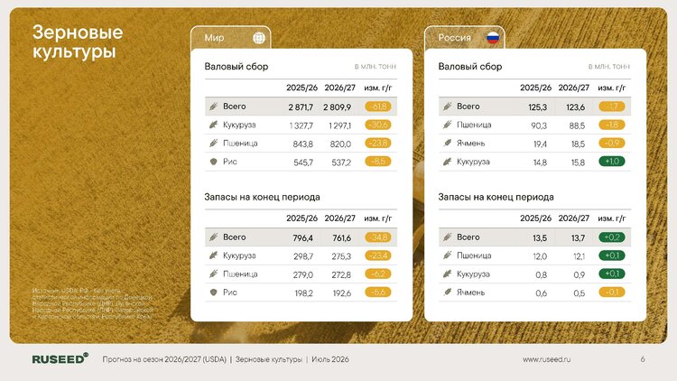Click corn icon beside Кукуруза in world harvest
Screen dimensions: 677x381
213,125
